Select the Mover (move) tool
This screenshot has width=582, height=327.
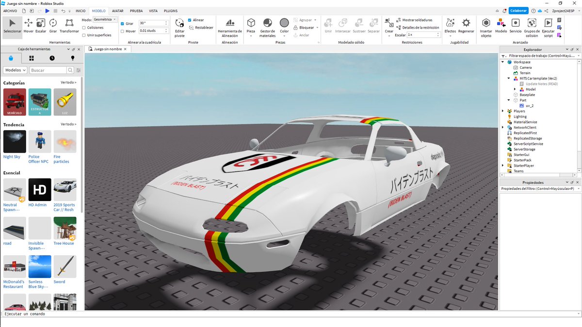point(29,26)
